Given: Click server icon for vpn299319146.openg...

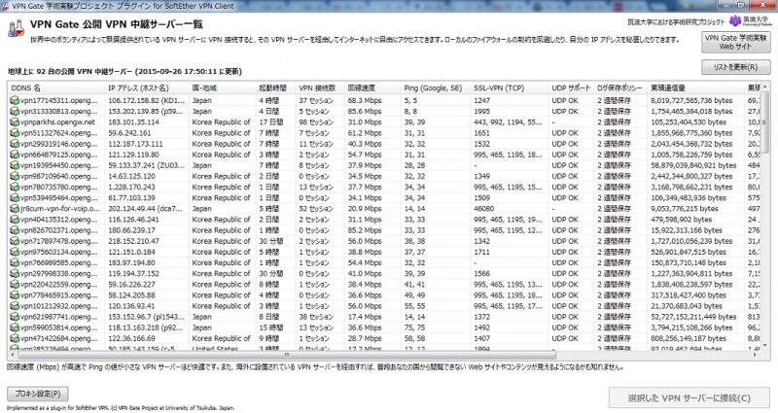Looking at the screenshot, I should [x=15, y=144].
